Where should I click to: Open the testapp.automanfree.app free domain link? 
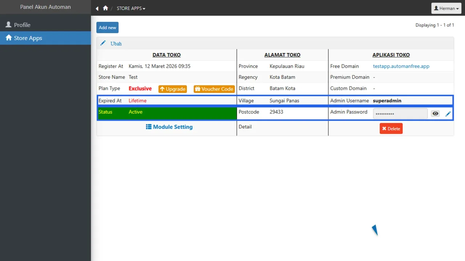click(x=401, y=66)
